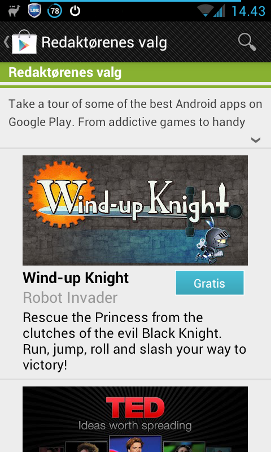Image resolution: width=271 pixels, height=452 pixels.
Task: Tap the Wi-Fi signal icon
Action: click(x=206, y=11)
